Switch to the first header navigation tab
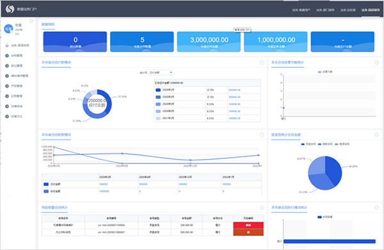 (x=301, y=10)
